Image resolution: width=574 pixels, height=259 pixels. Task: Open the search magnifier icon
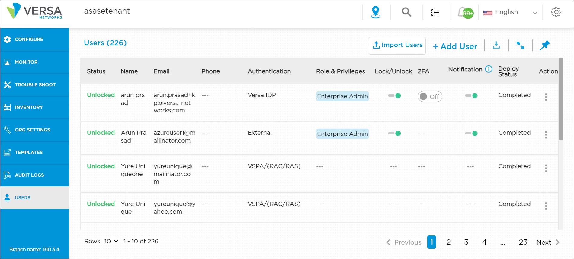[x=406, y=12]
